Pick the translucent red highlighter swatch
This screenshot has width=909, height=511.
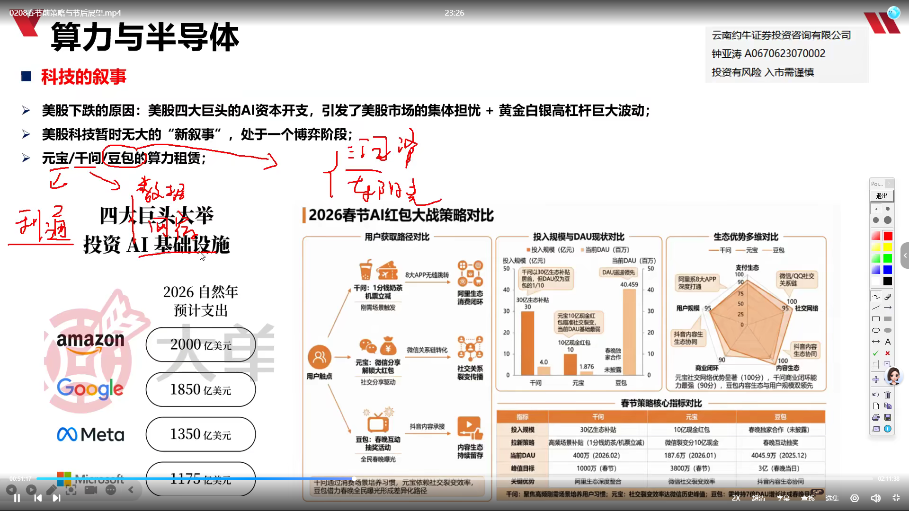point(876,236)
